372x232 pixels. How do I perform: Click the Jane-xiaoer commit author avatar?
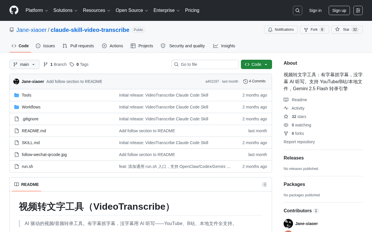tap(16, 81)
